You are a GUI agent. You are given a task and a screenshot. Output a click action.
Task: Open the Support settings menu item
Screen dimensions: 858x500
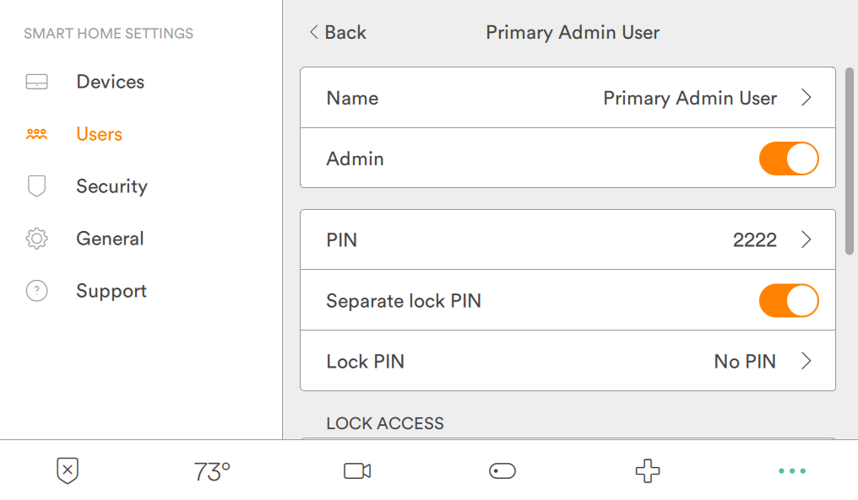111,291
